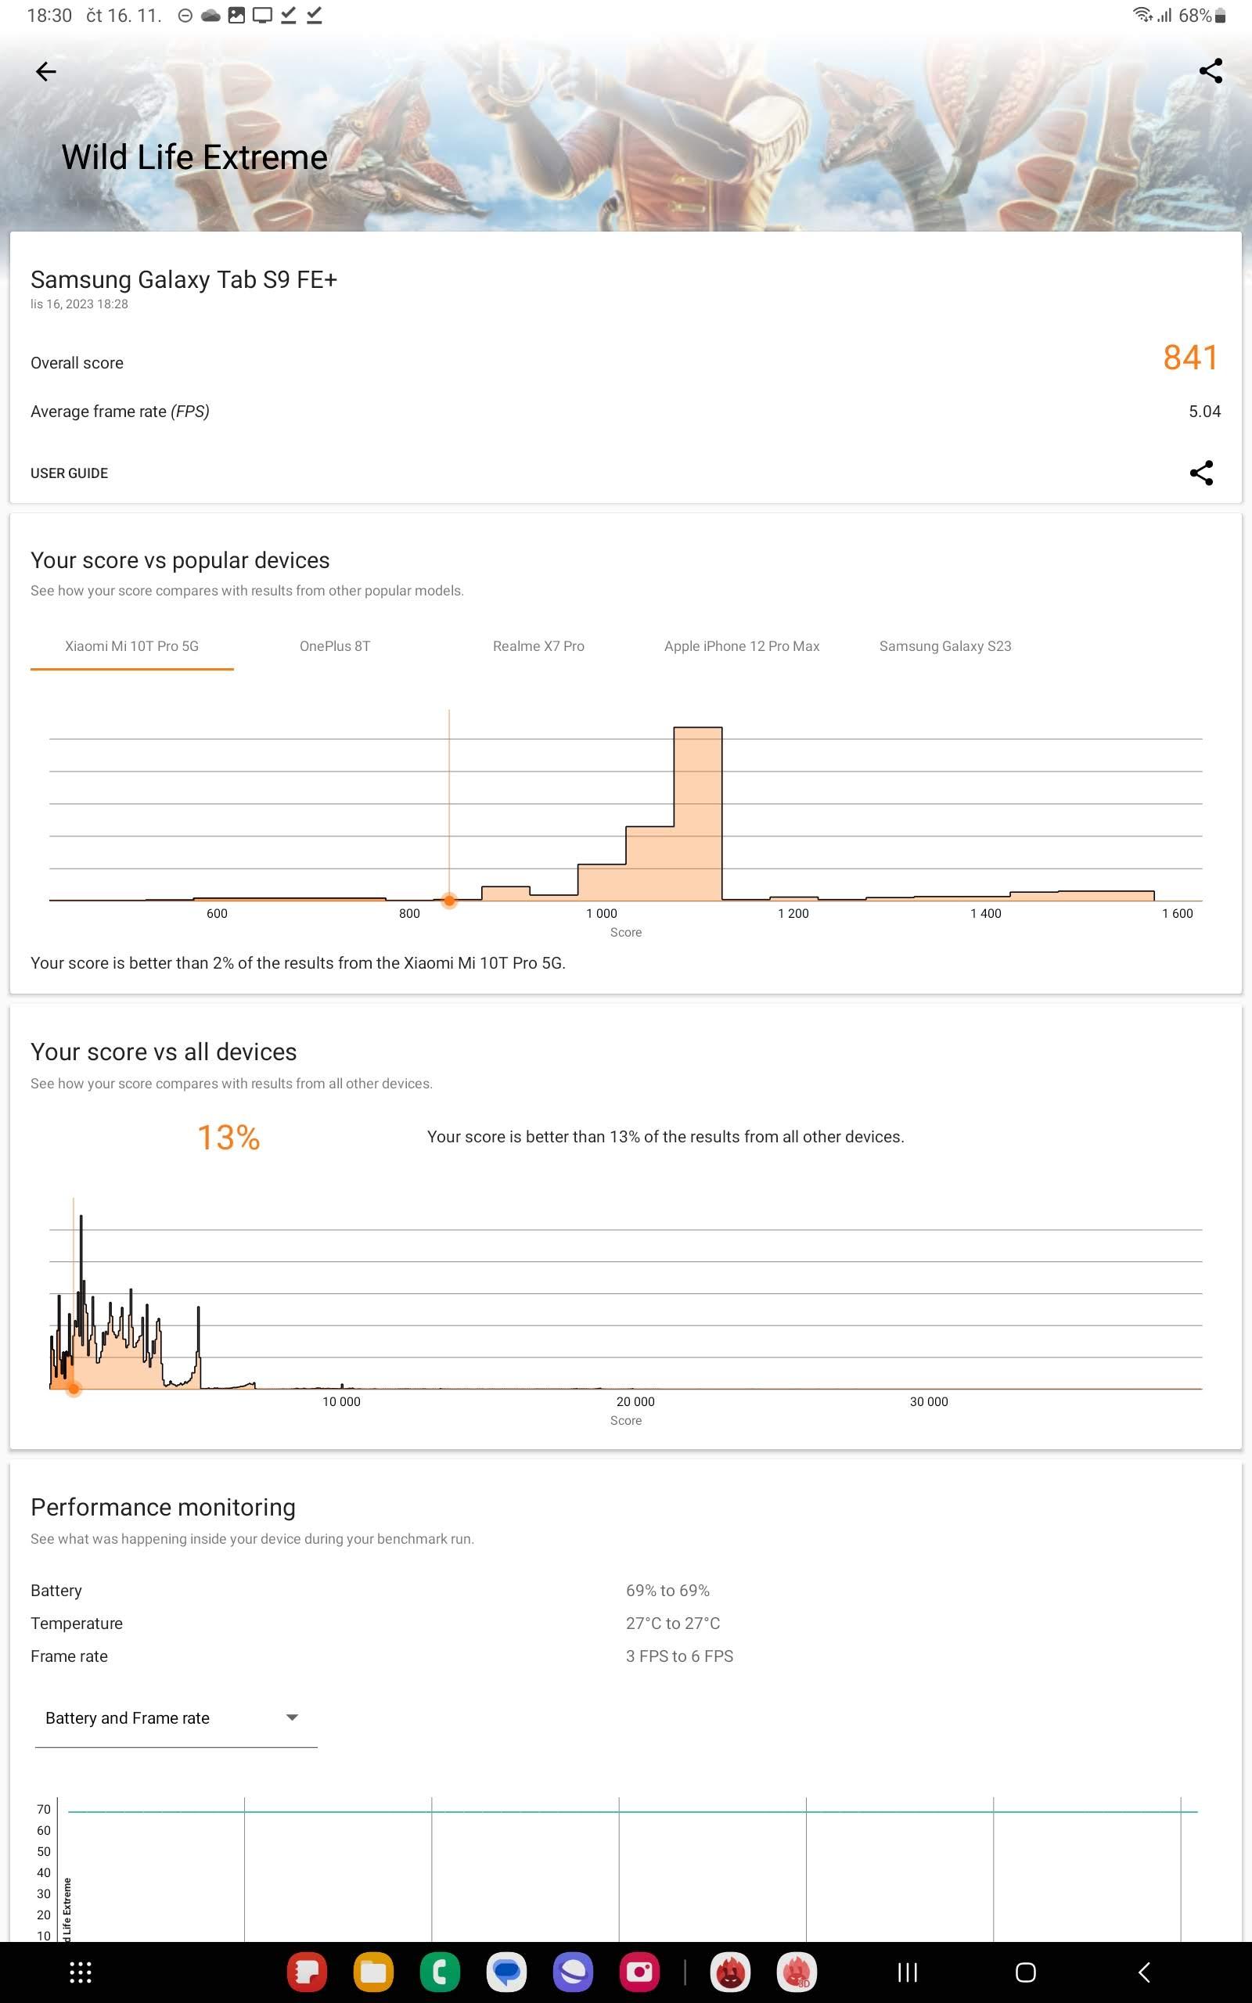This screenshot has width=1252, height=2003.
Task: Share result via top header share icon
Action: 1211,71
